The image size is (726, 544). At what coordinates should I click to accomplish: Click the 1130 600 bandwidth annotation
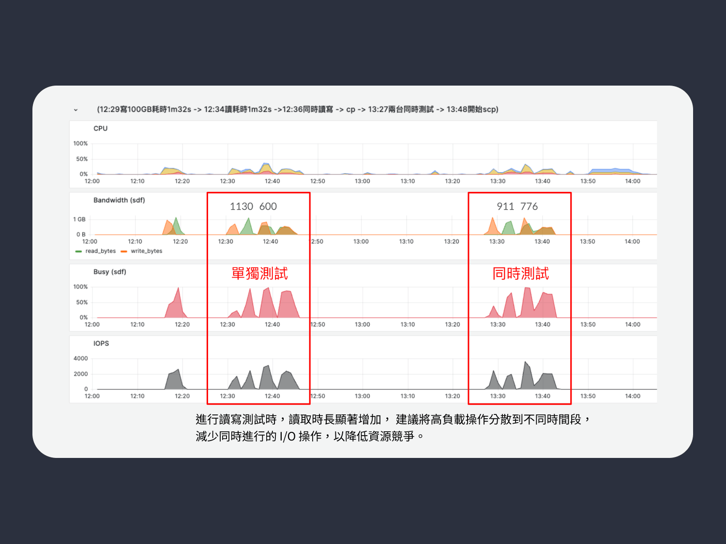(x=253, y=206)
